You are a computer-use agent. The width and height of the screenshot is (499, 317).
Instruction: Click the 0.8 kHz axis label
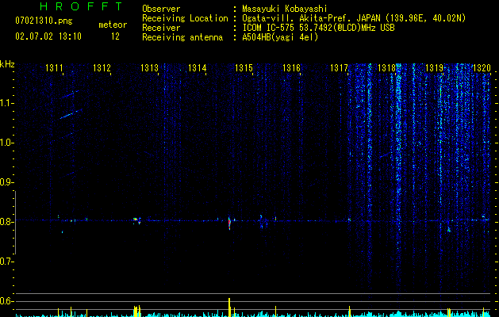pos(6,222)
